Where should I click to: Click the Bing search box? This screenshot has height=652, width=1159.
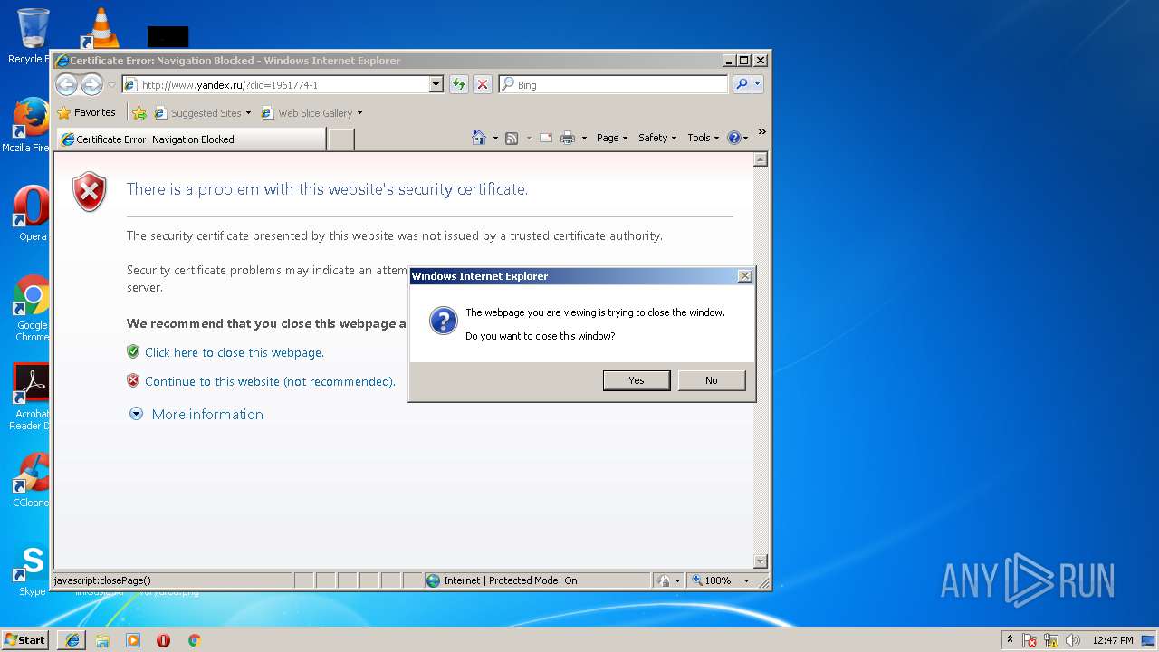coord(613,84)
